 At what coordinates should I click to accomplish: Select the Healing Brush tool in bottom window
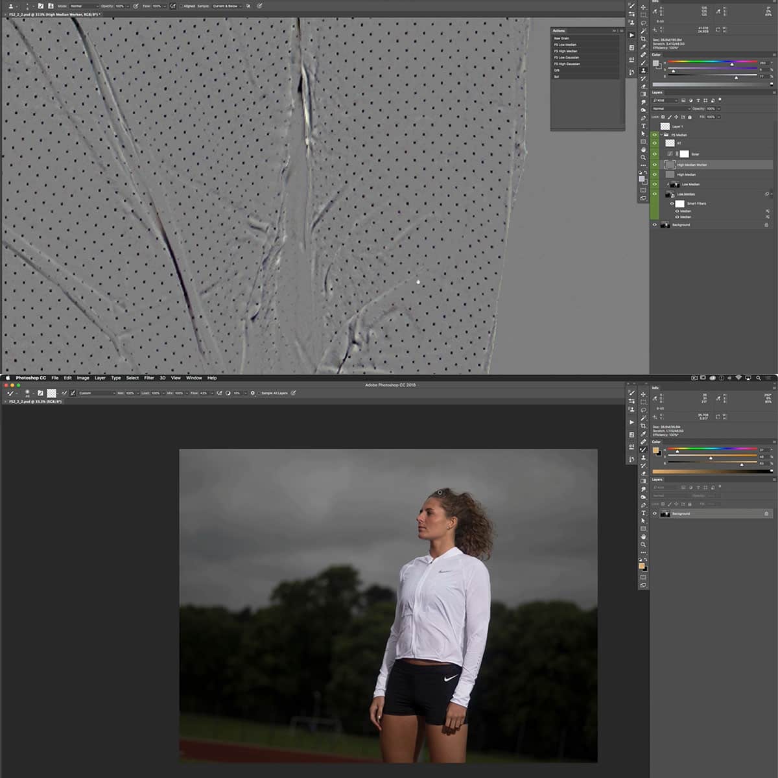(643, 442)
